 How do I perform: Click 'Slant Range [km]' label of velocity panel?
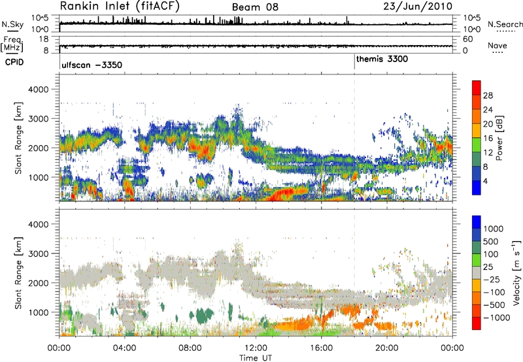pos(18,273)
